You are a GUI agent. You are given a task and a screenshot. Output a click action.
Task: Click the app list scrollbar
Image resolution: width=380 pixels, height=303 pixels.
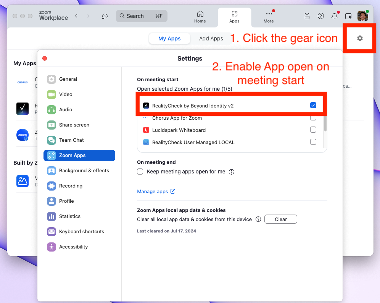pyautogui.click(x=325, y=123)
